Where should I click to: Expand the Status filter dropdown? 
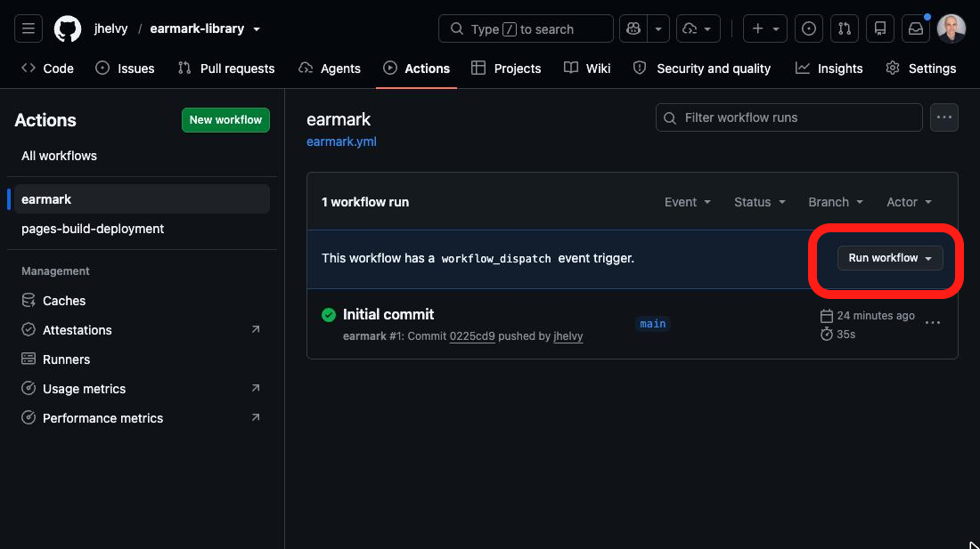click(759, 202)
